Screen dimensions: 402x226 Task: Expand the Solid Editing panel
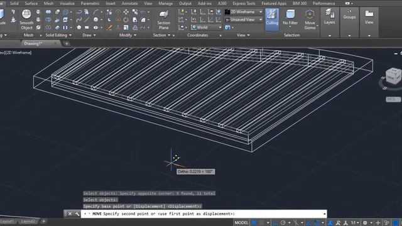[x=58, y=35]
